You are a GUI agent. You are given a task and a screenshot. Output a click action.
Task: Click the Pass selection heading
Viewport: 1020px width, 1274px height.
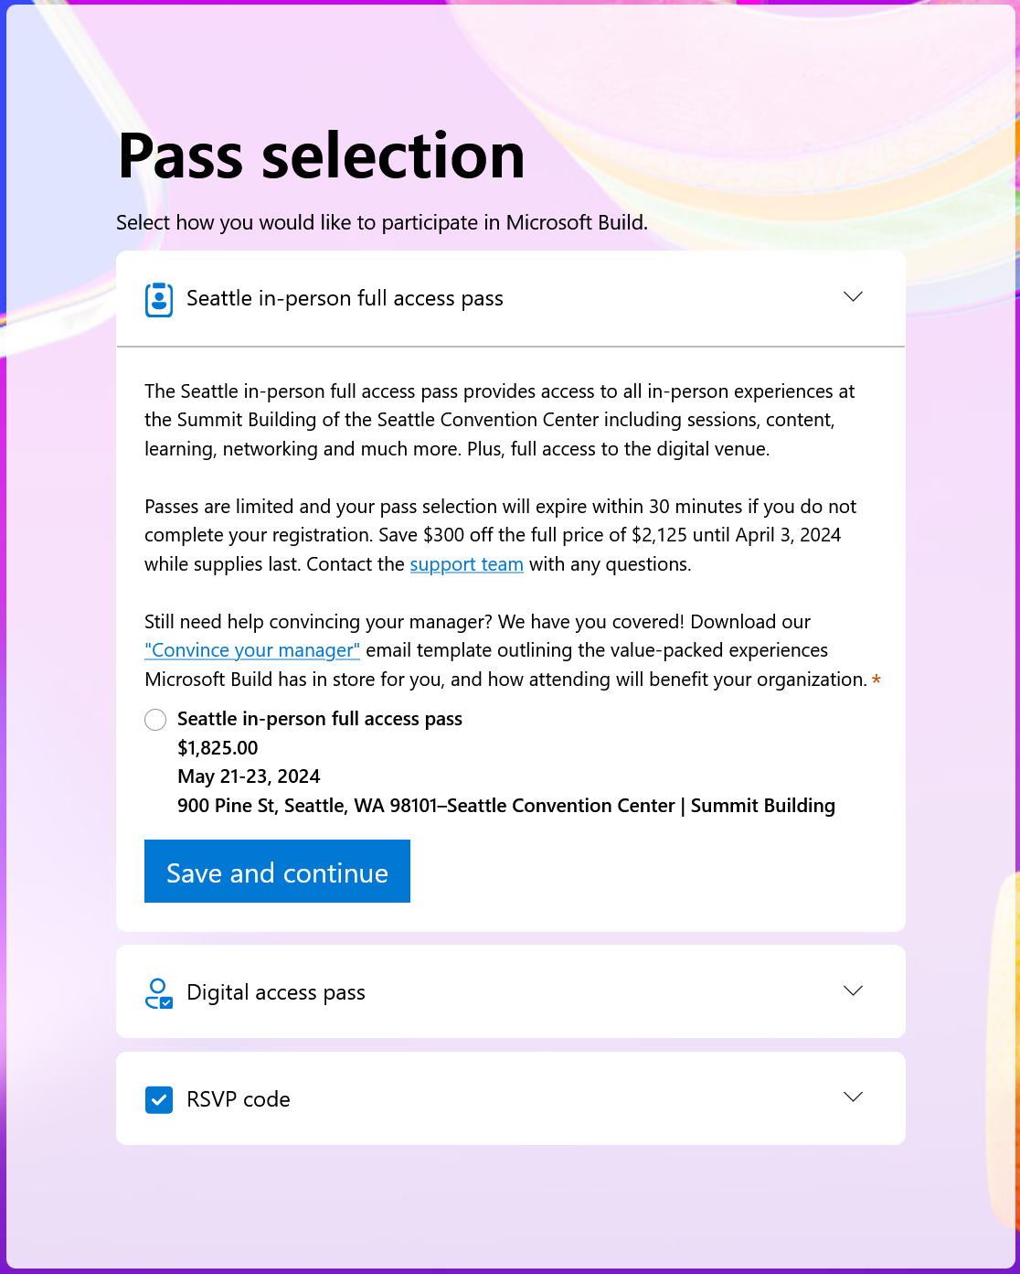pos(320,155)
